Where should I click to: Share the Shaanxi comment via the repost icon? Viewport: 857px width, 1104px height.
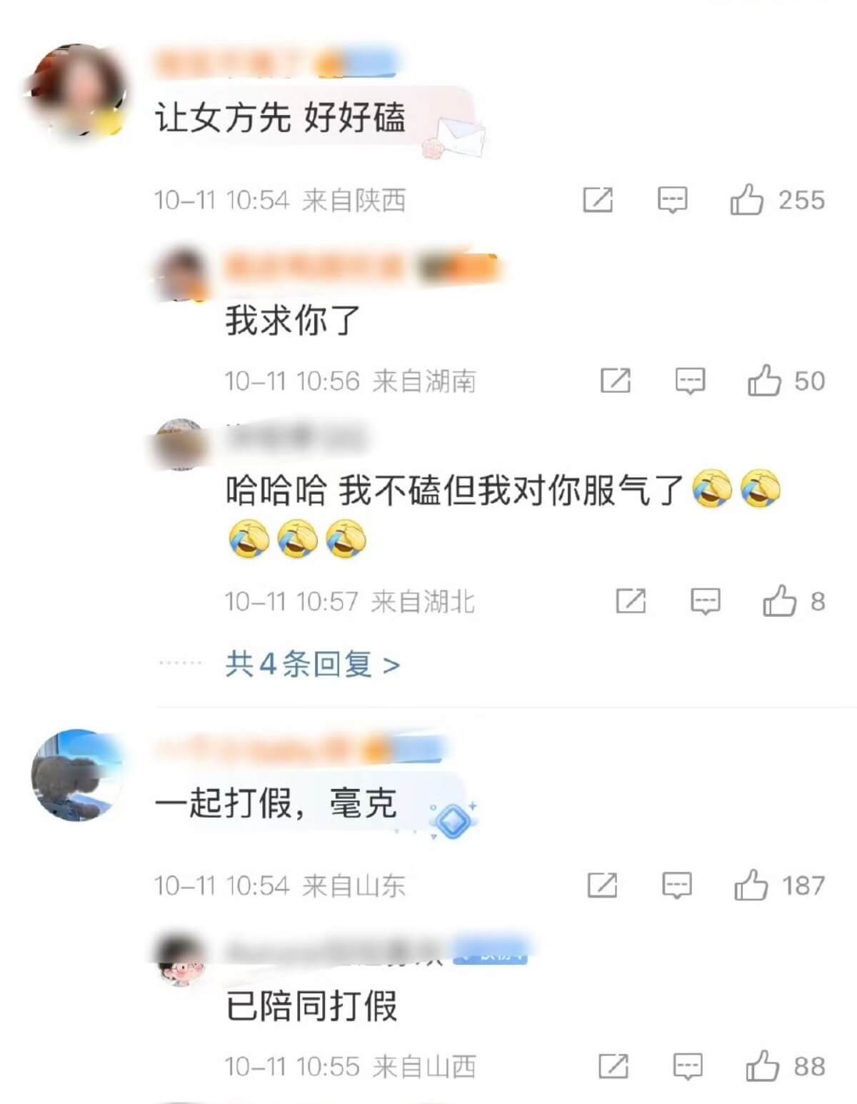(x=598, y=201)
